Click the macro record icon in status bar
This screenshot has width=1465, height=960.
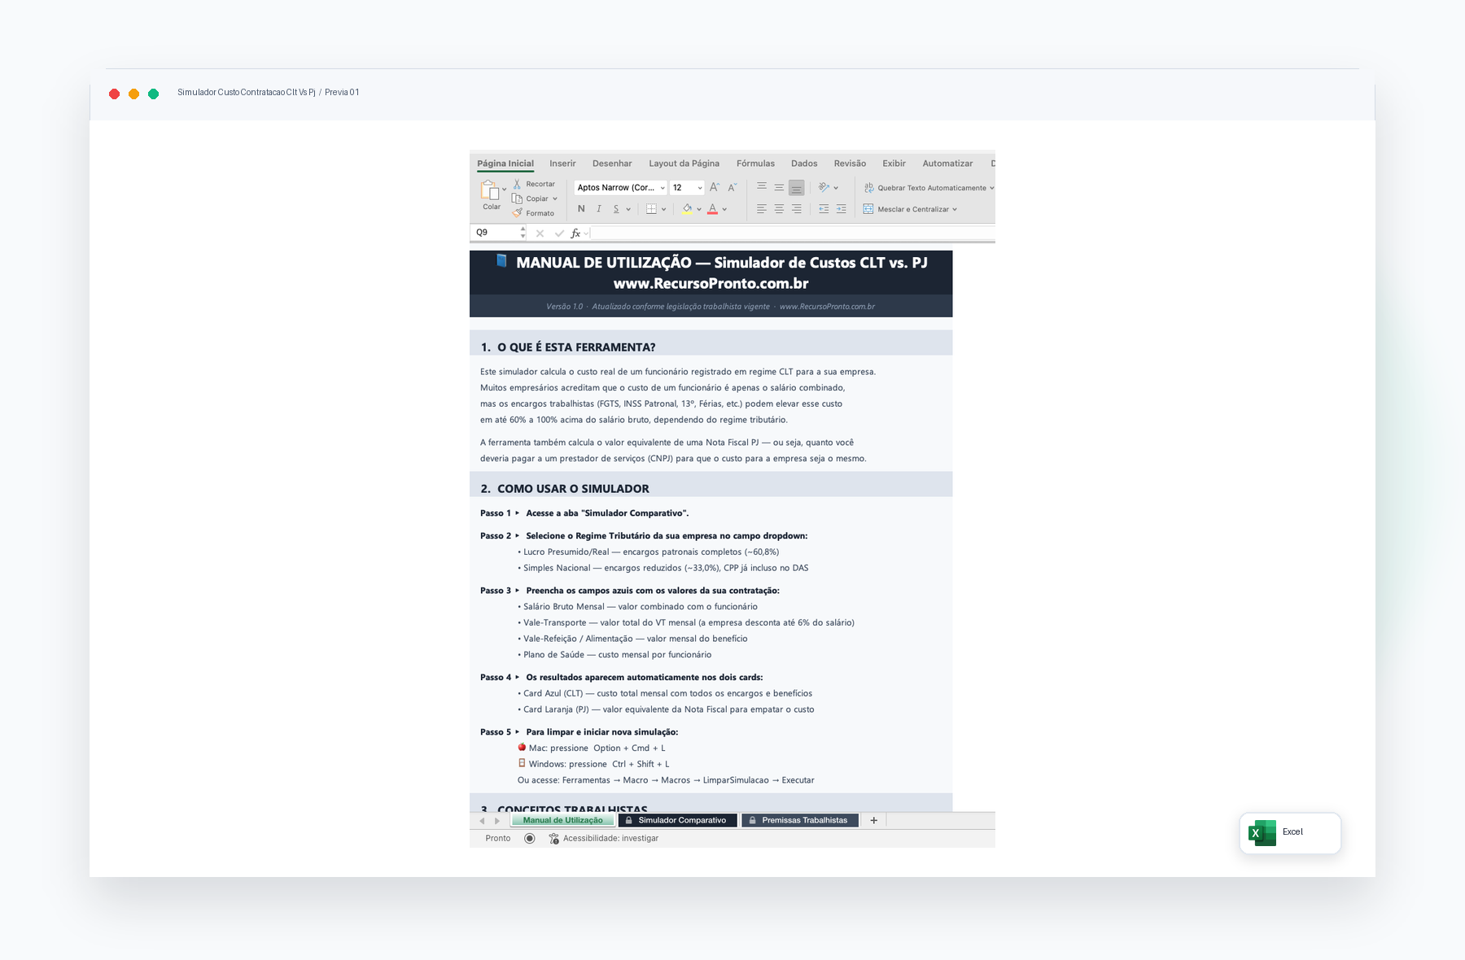pyautogui.click(x=530, y=839)
